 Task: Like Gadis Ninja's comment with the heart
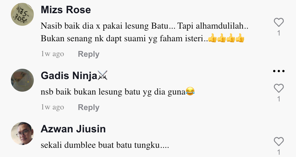tap(279, 88)
